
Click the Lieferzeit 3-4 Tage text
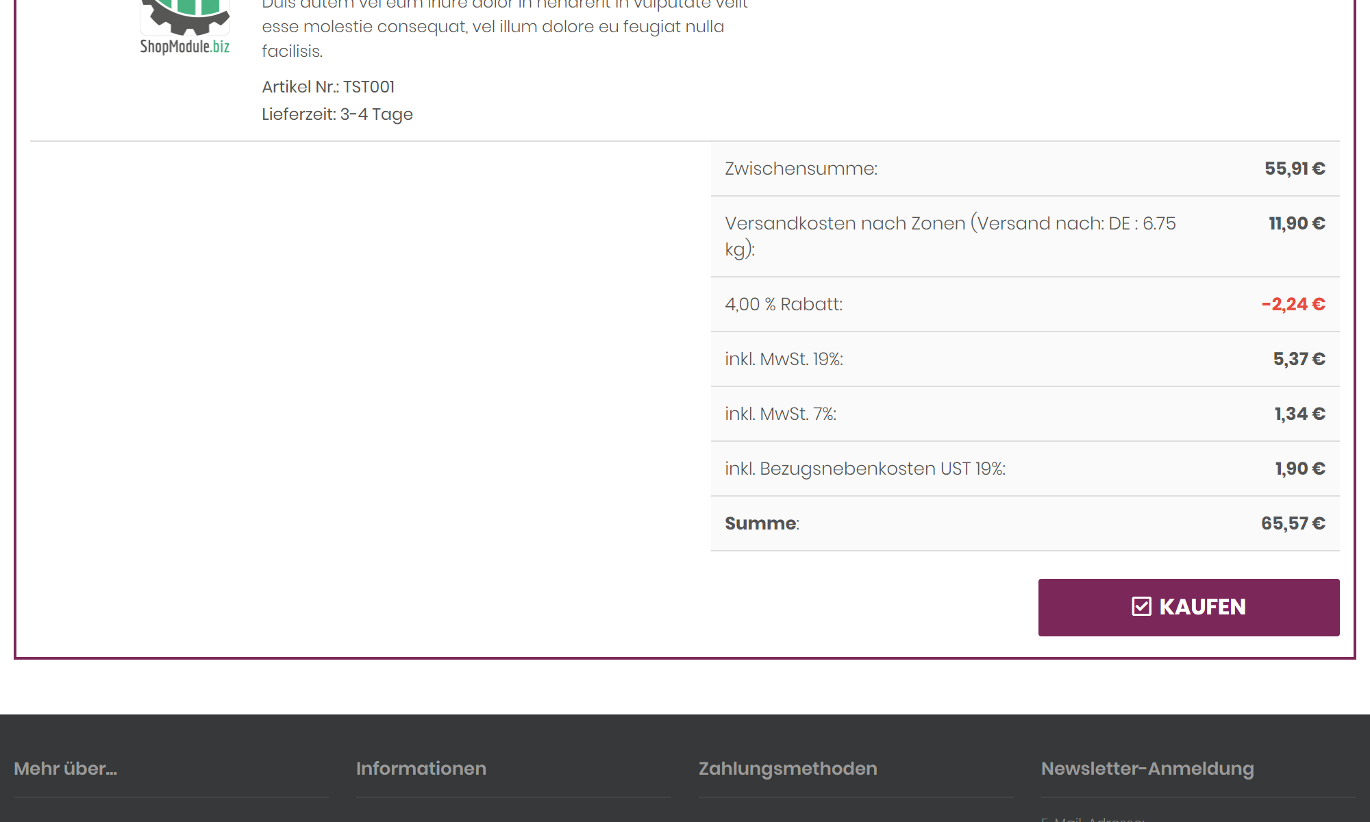point(337,114)
